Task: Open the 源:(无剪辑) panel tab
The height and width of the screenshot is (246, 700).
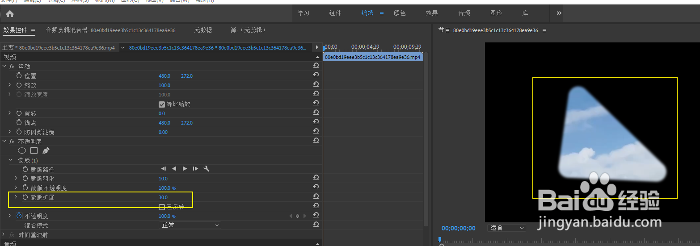Action: click(x=248, y=30)
